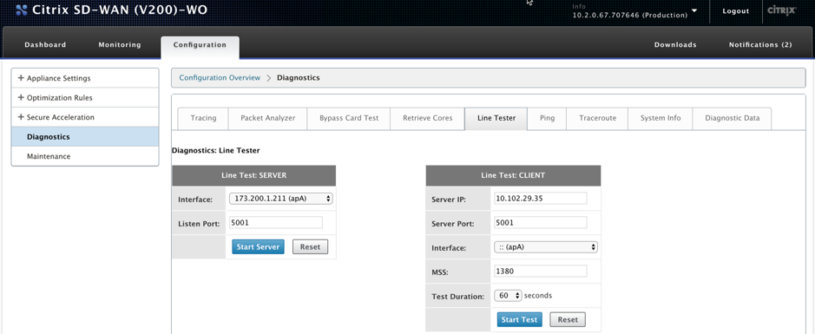Open the Traceroute tab
The image size is (815, 334).
point(597,118)
